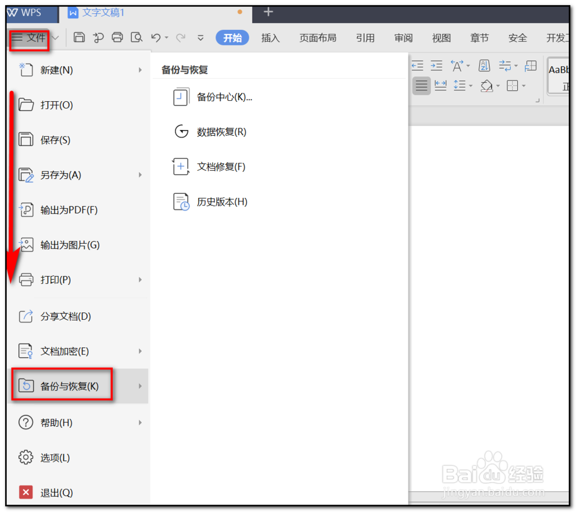The image size is (576, 512).
Task: Open 历史版本(H) history versions
Action: click(x=222, y=201)
